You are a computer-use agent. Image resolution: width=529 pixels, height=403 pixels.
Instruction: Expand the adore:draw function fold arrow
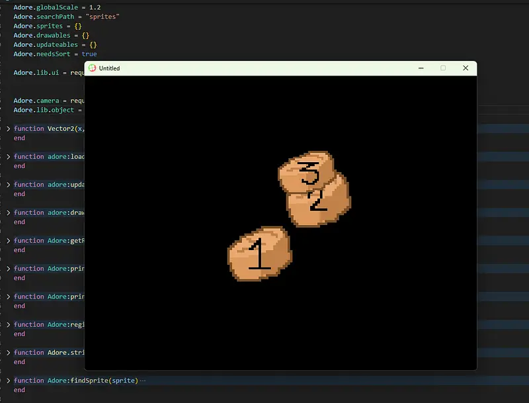8,212
